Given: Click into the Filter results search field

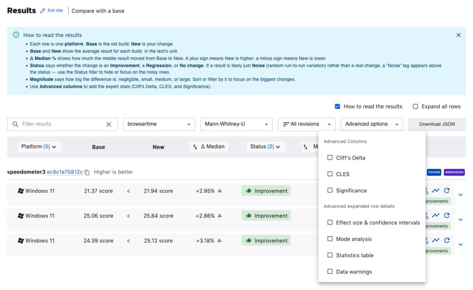Looking at the screenshot, I should click(x=62, y=124).
